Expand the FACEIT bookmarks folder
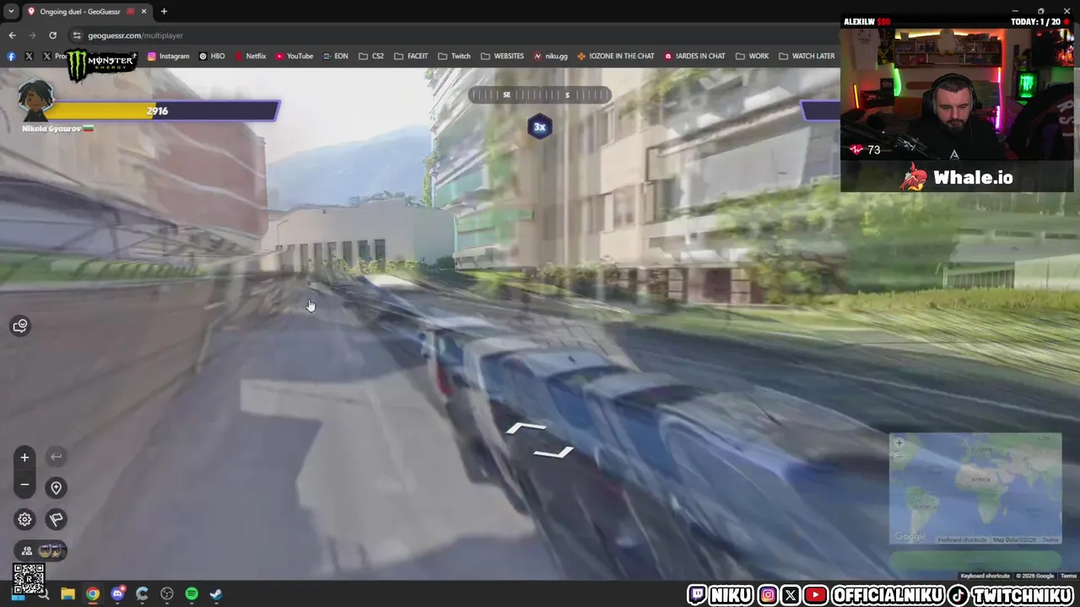The image size is (1080, 607). point(411,56)
